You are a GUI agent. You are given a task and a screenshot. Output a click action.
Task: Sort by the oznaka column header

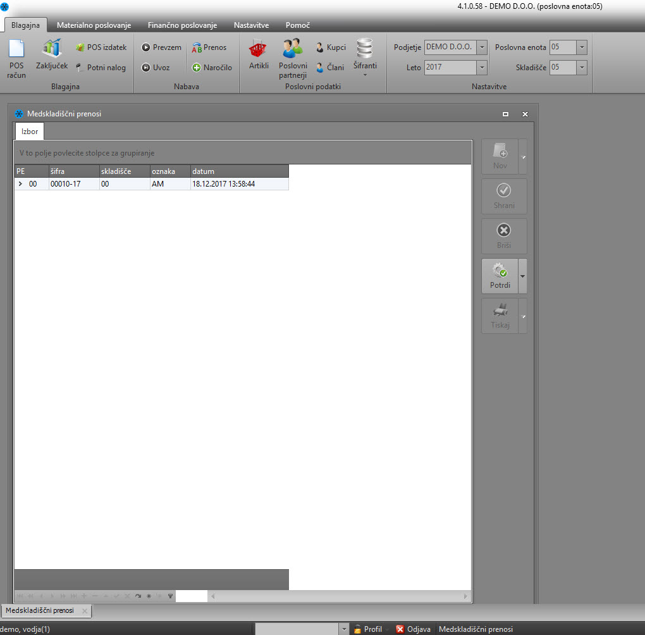click(170, 171)
